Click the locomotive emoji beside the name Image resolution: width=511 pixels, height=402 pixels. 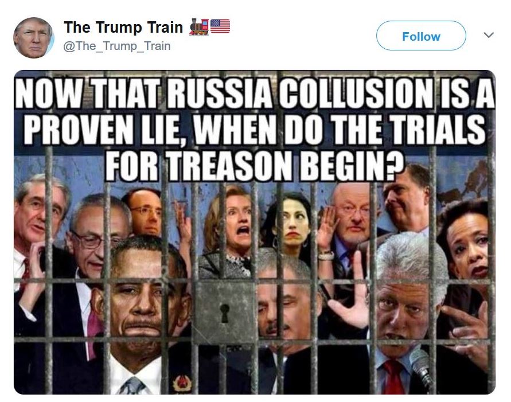[199, 27]
